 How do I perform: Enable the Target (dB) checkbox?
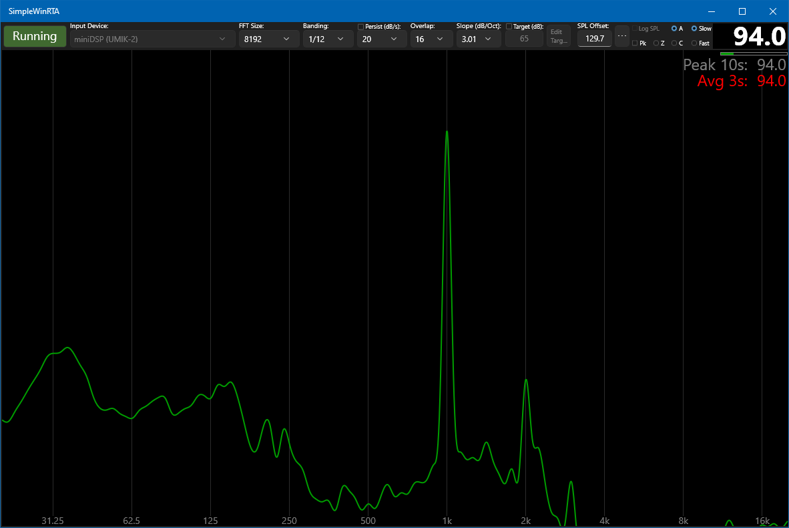click(x=509, y=27)
